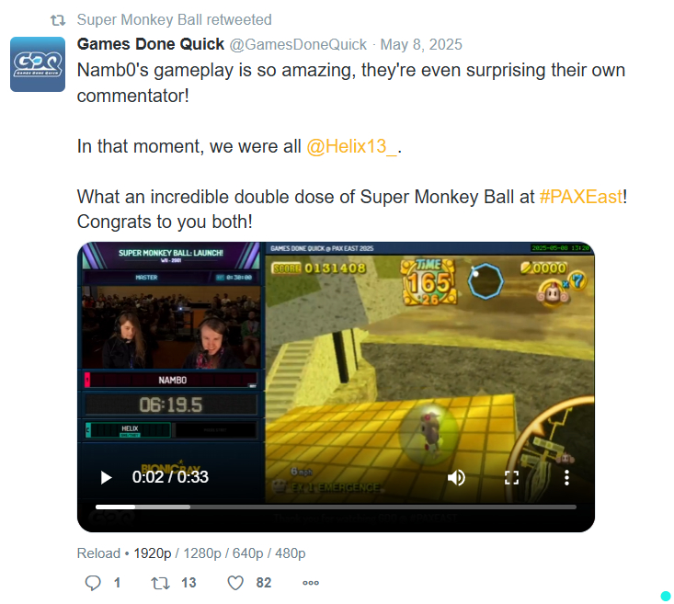
Task: Click the Reload link below the video
Action: [98, 553]
